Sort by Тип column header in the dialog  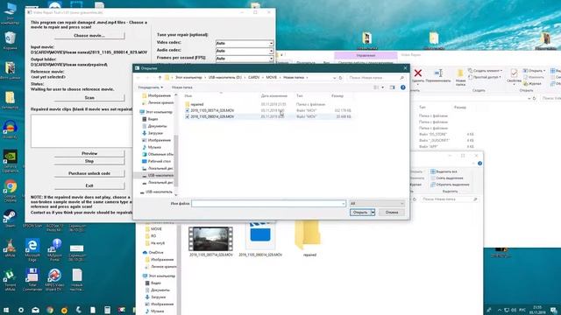[x=300, y=96]
